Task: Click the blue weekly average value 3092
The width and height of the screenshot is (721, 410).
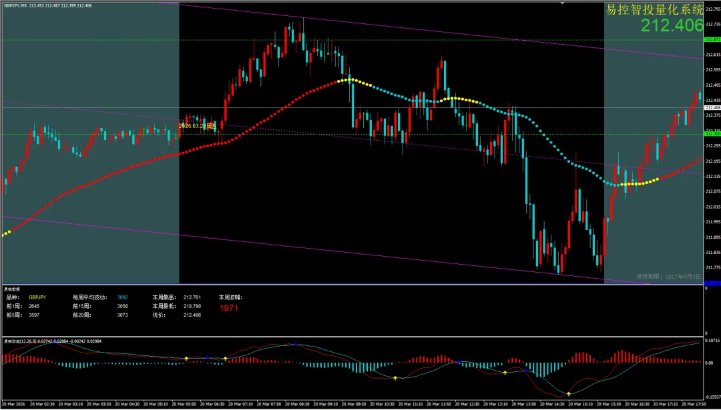Action: pyautogui.click(x=122, y=297)
